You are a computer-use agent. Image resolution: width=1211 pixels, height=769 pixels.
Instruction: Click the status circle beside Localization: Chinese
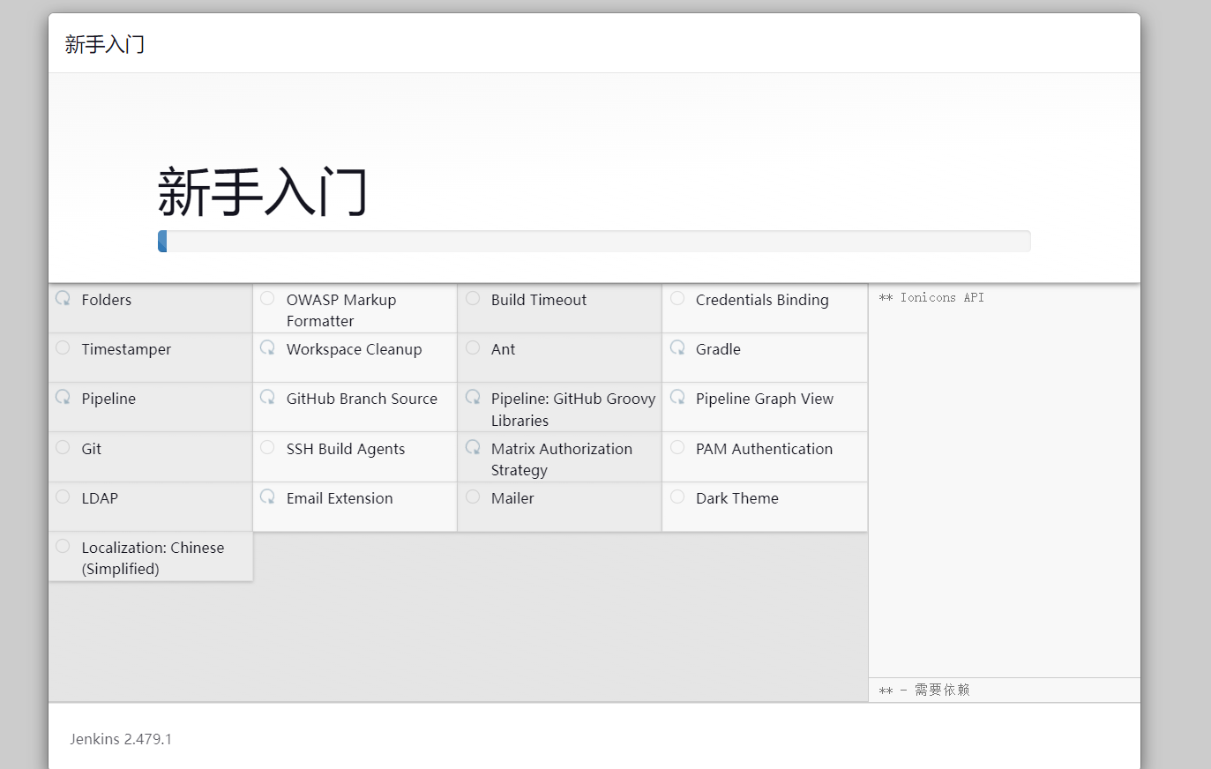click(63, 546)
